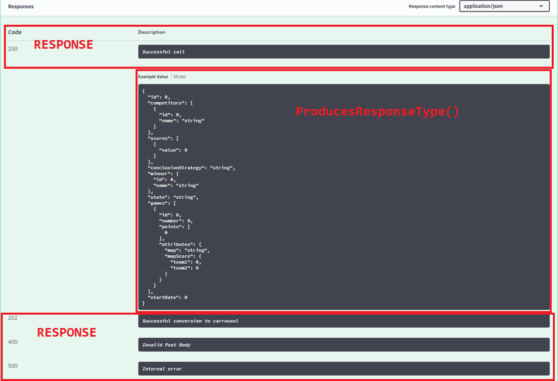Select the 202 response code label
Image resolution: width=558 pixels, height=381 pixels.
point(12,318)
